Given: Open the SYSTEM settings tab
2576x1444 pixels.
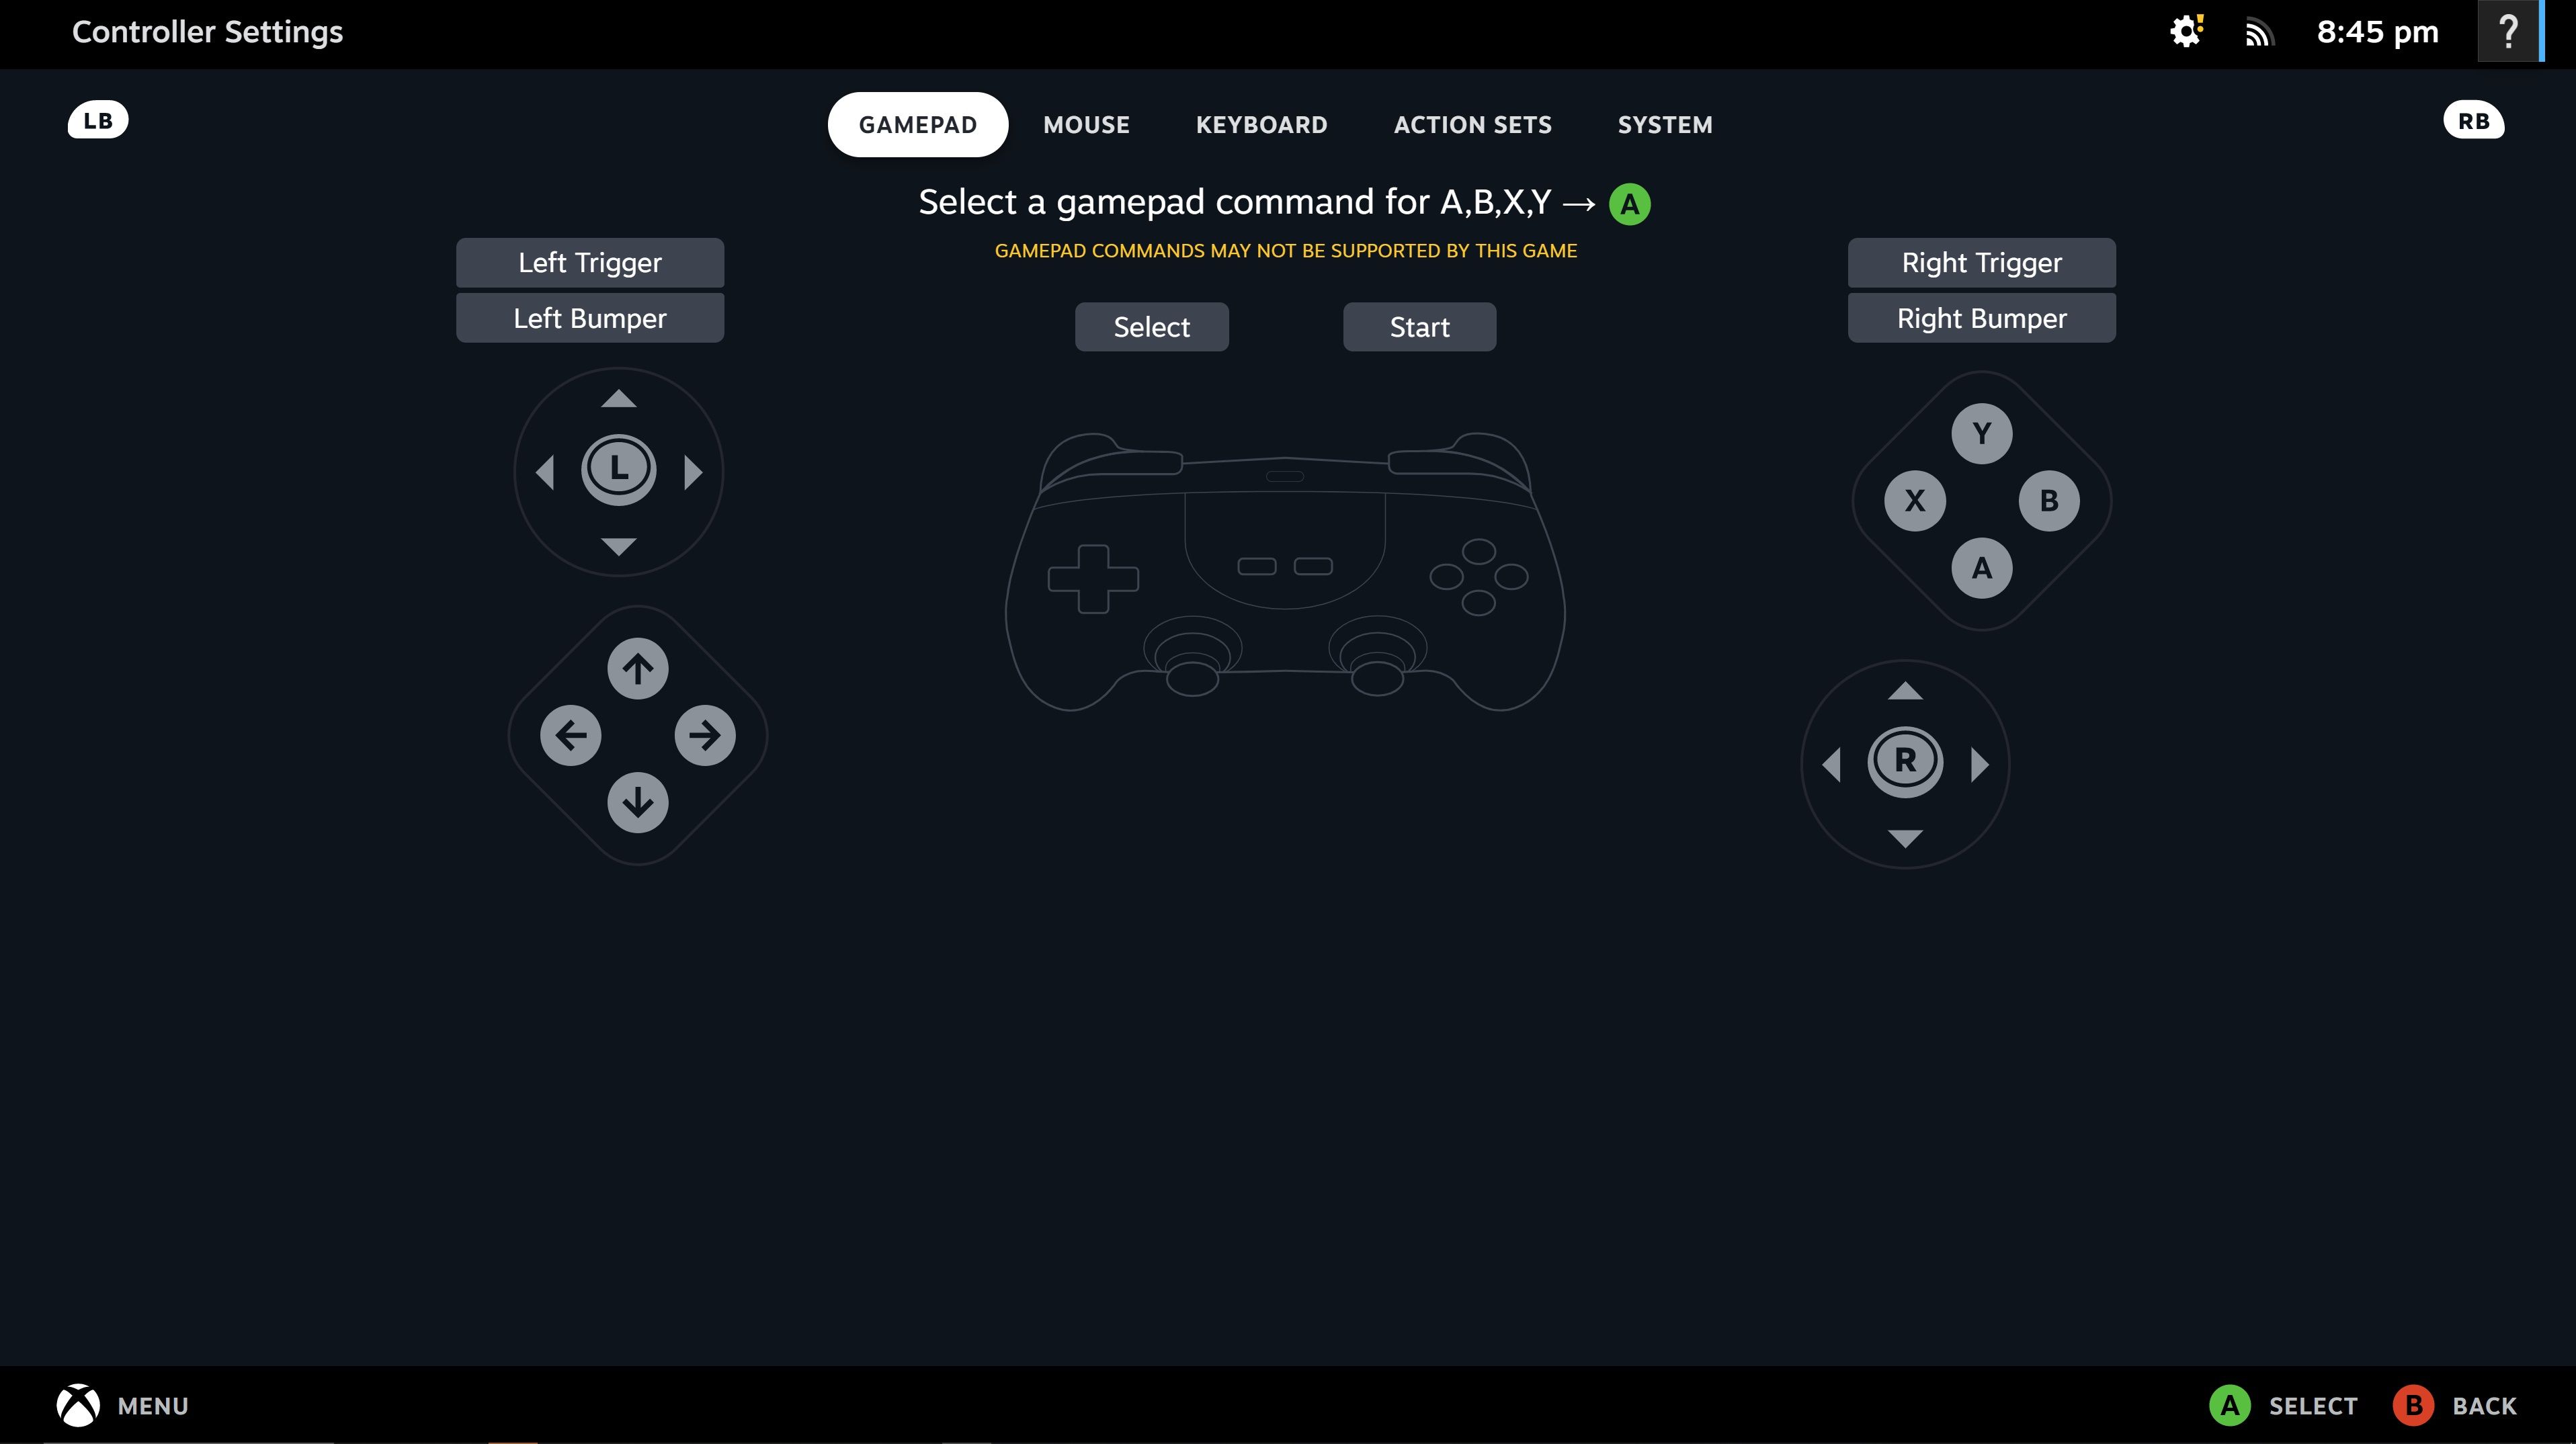Looking at the screenshot, I should coord(1665,124).
